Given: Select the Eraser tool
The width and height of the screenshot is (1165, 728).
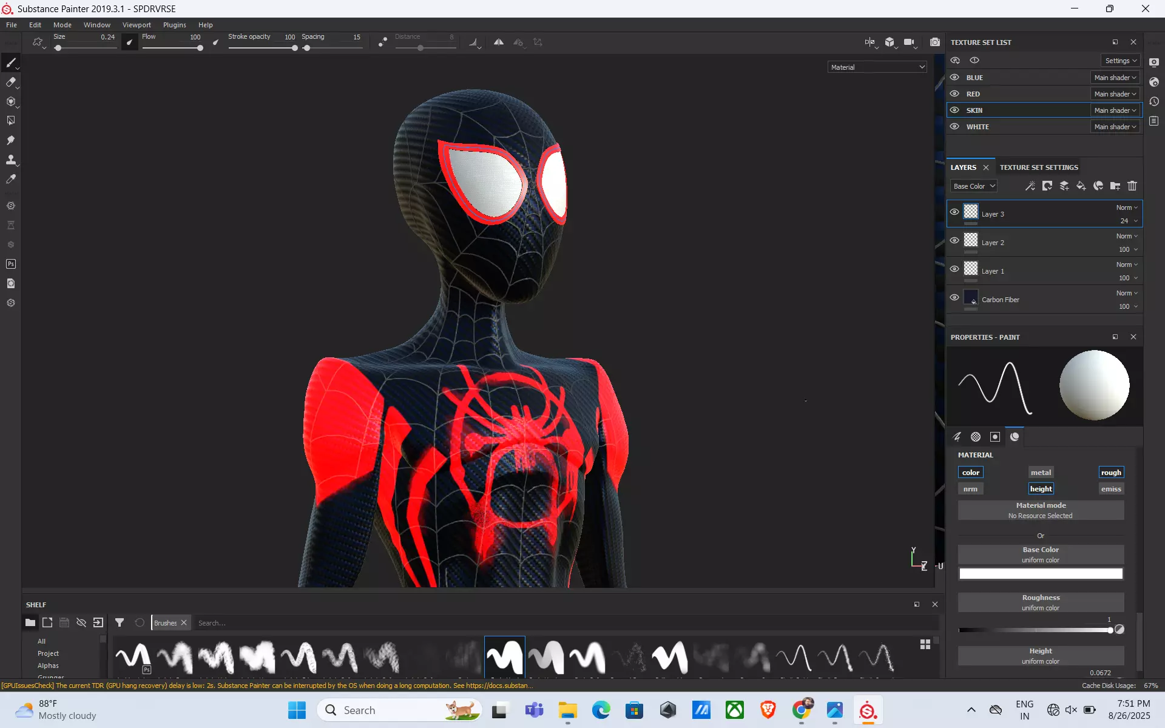Looking at the screenshot, I should point(11,83).
